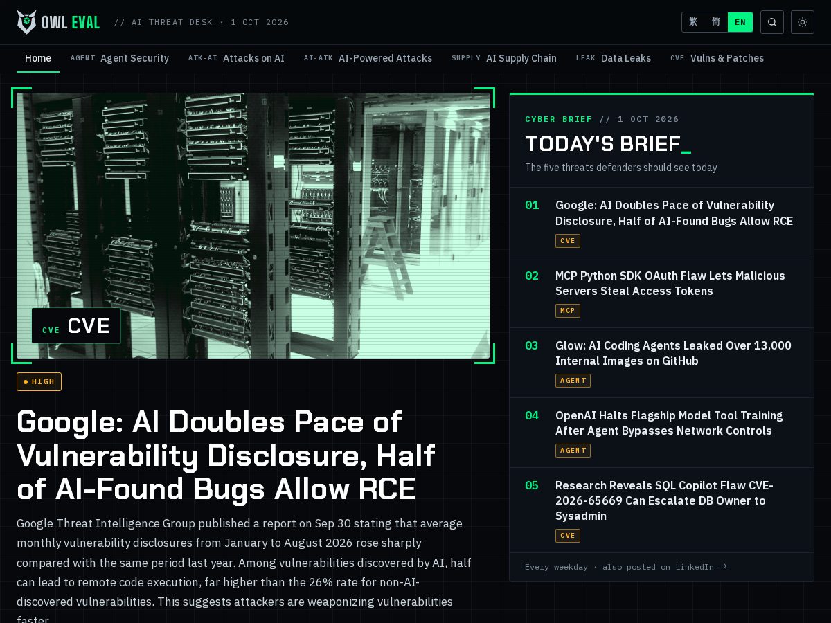The image size is (831, 623).
Task: Click the number 03 in the brief list
Action: tap(532, 345)
